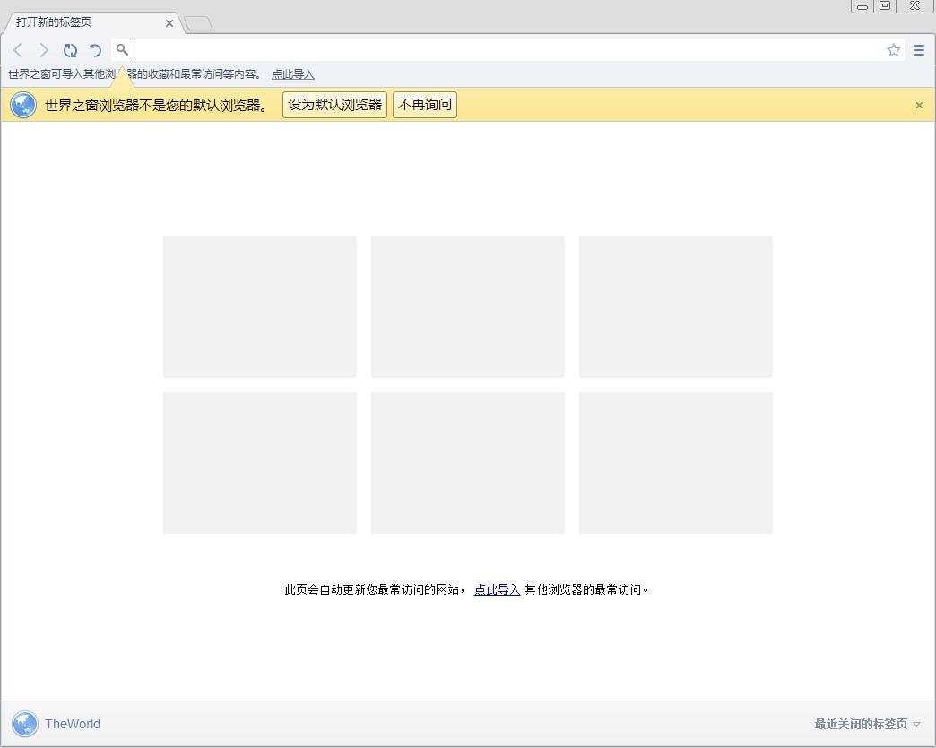Bookmark this page with the star icon

[893, 50]
